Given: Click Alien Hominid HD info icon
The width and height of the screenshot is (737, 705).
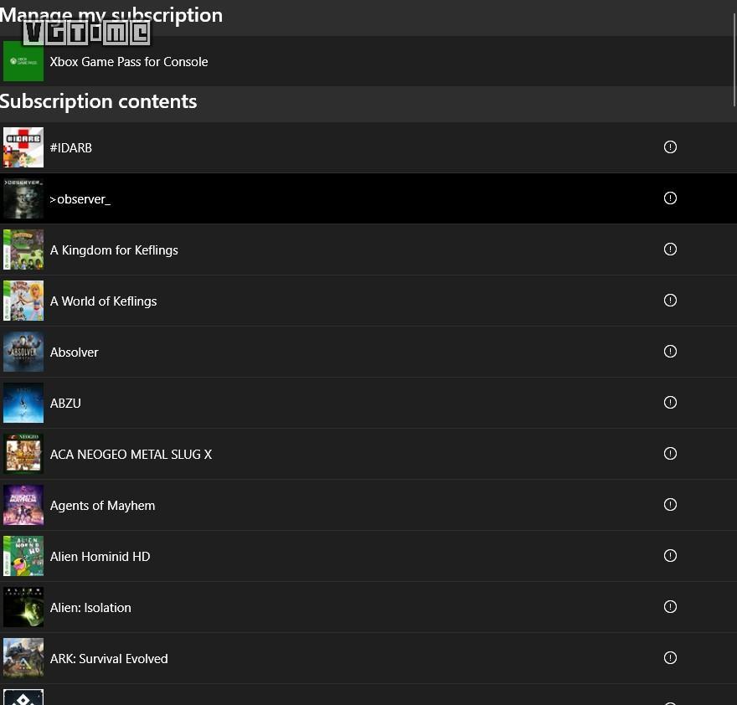Looking at the screenshot, I should click(x=670, y=555).
